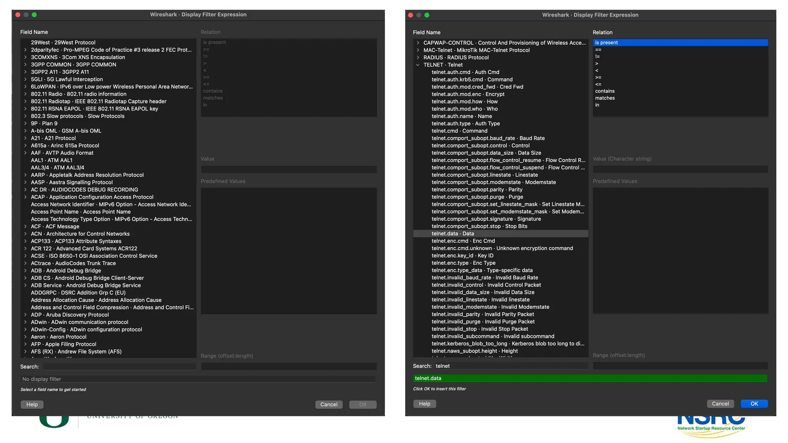Expand the ADB Android Debug Bridge node
Screen dimensions: 788x443
point(25,271)
